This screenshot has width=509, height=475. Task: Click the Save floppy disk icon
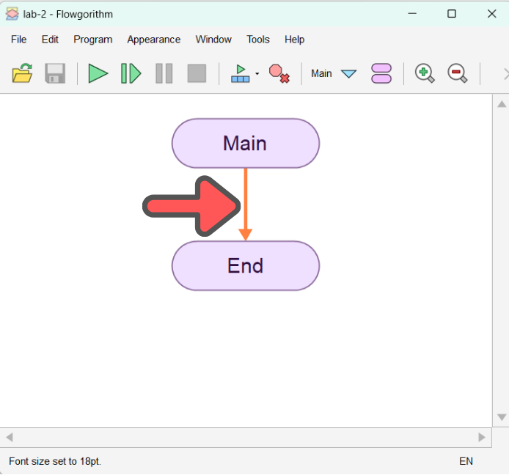point(55,73)
